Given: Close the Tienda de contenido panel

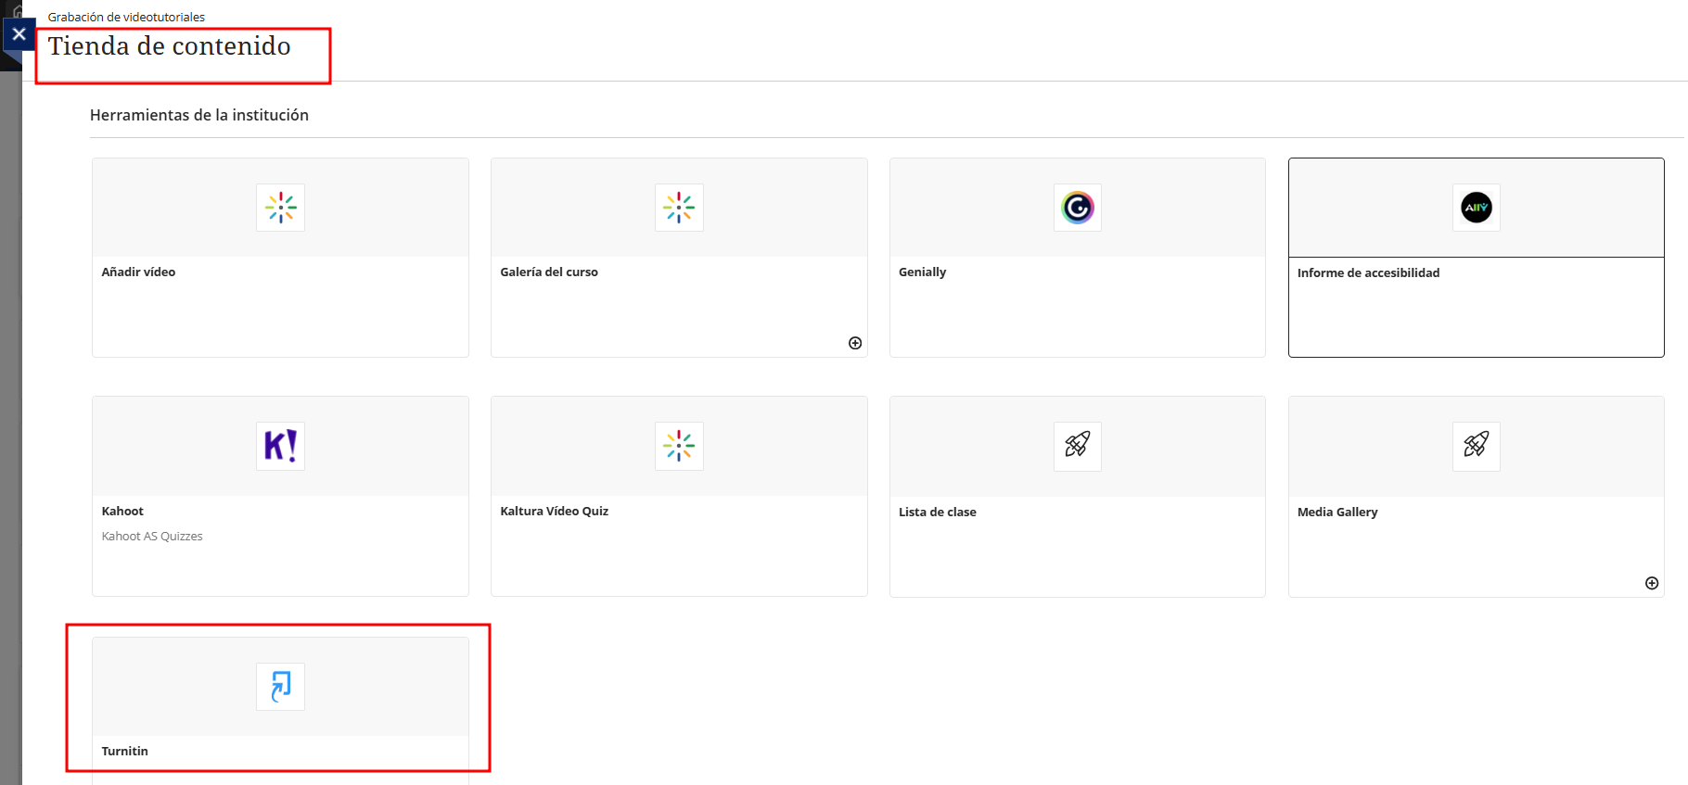Looking at the screenshot, I should pyautogui.click(x=19, y=34).
